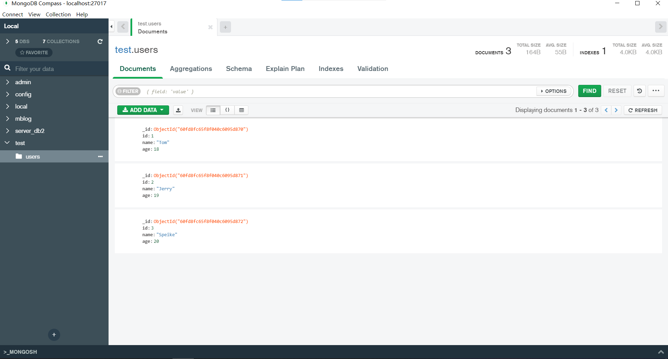This screenshot has width=668, height=359.
Task: Collapse the sidebar with the arrow handle
Action: (111, 27)
